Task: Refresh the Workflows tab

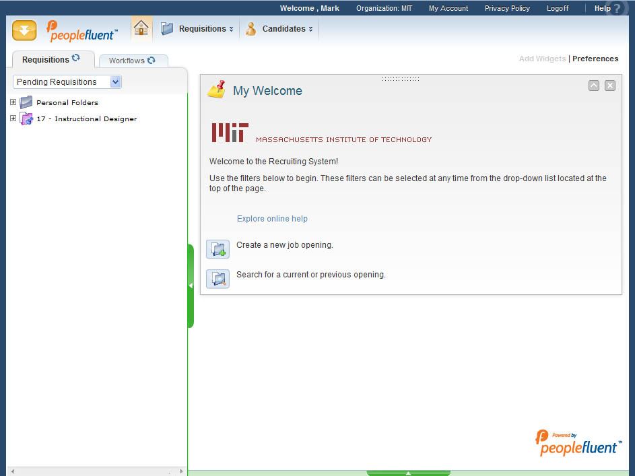Action: 152,60
